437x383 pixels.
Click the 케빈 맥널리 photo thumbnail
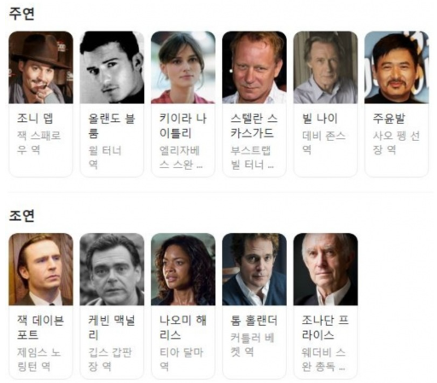click(112, 269)
